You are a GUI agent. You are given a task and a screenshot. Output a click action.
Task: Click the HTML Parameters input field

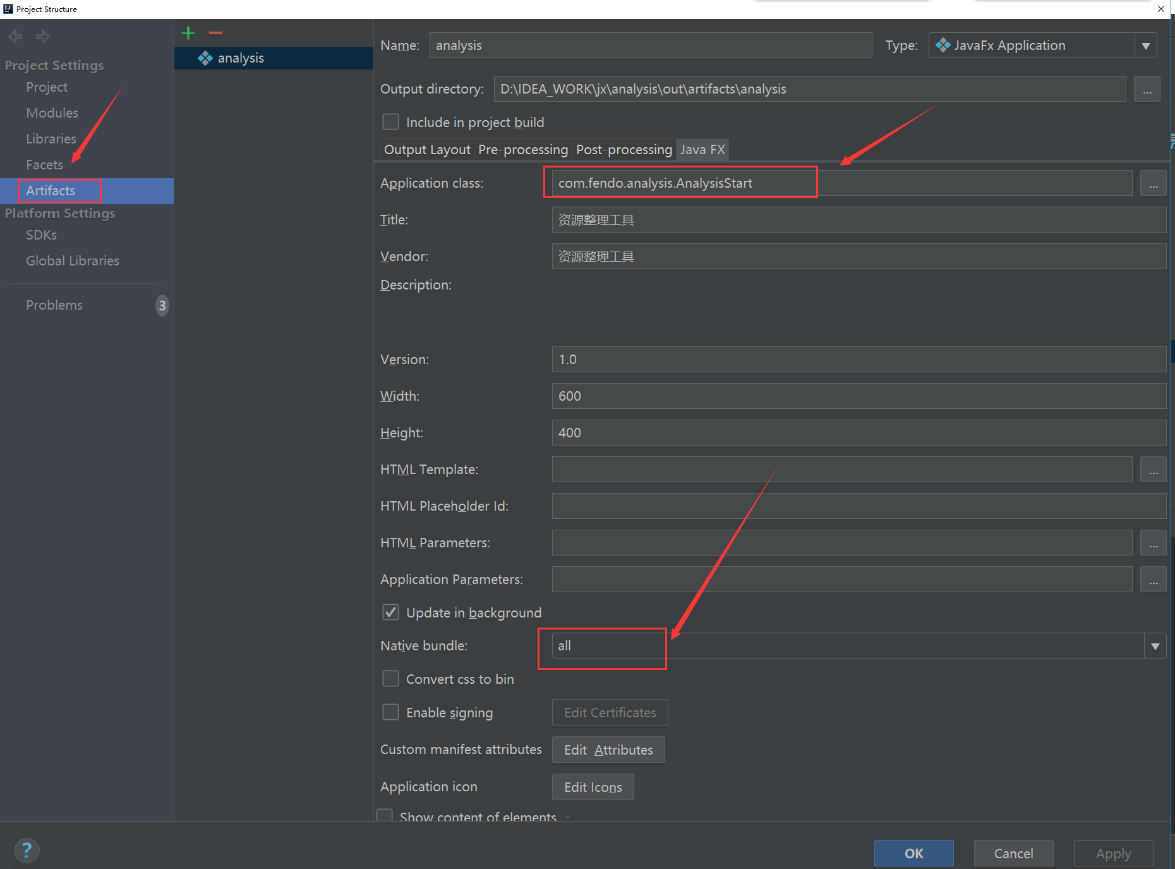(x=842, y=543)
